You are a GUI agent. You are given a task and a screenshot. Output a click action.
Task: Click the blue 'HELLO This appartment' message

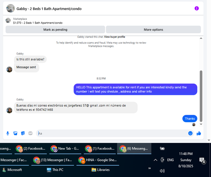point(135,89)
